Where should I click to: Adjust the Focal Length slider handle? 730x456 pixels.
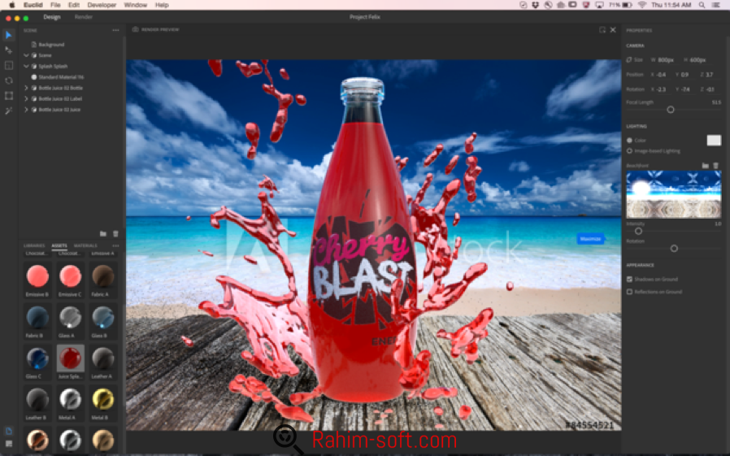coord(671,110)
